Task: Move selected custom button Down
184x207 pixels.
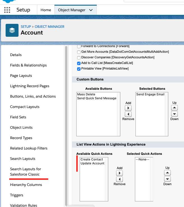Action: (174, 114)
